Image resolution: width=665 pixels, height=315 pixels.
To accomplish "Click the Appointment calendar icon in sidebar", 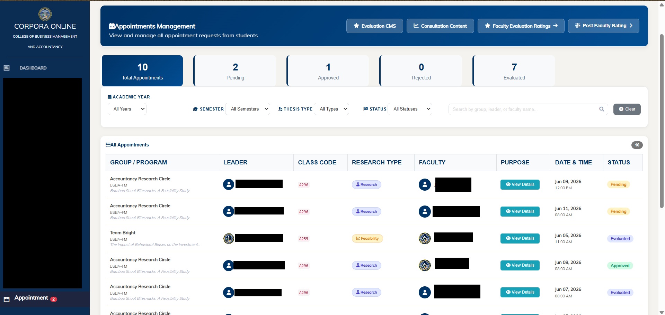I will pos(7,299).
